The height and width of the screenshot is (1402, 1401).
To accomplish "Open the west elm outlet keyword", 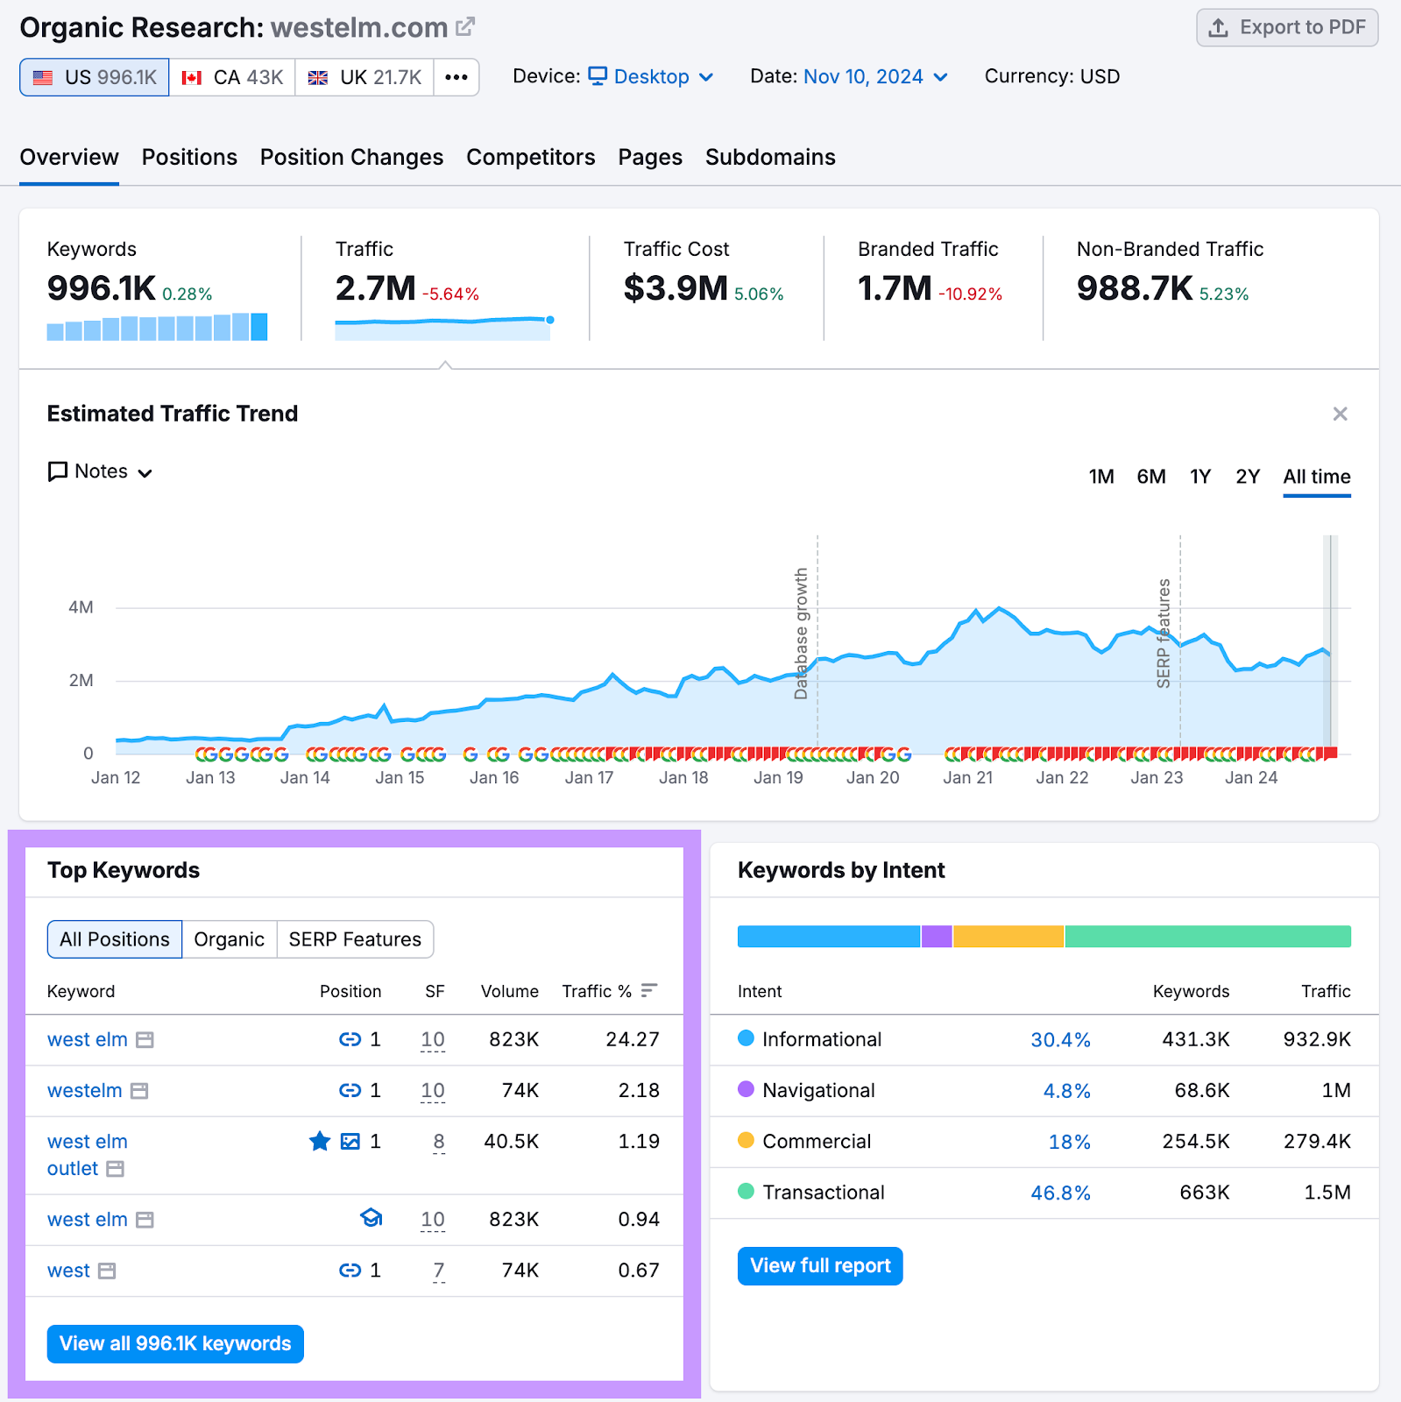I will pos(88,1155).
